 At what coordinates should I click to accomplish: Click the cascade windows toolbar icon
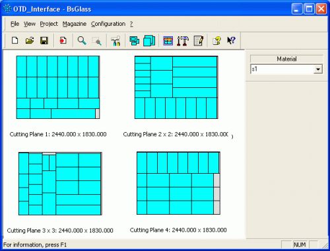point(134,41)
